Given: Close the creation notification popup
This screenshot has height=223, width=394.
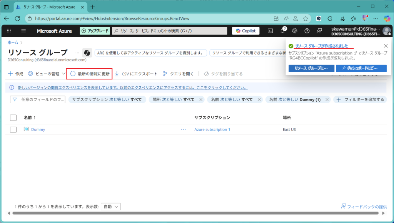Looking at the screenshot, I should pyautogui.click(x=386, y=46).
